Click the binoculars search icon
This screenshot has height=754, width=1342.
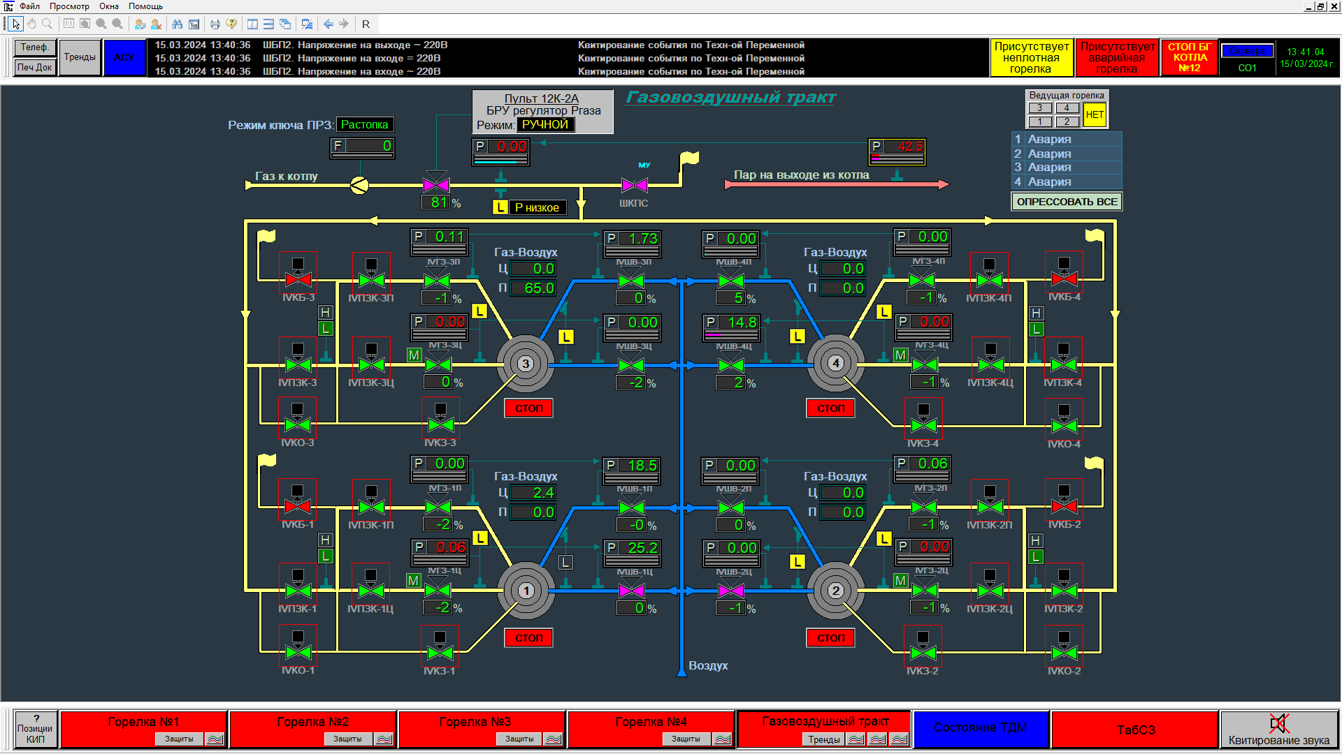pyautogui.click(x=177, y=24)
